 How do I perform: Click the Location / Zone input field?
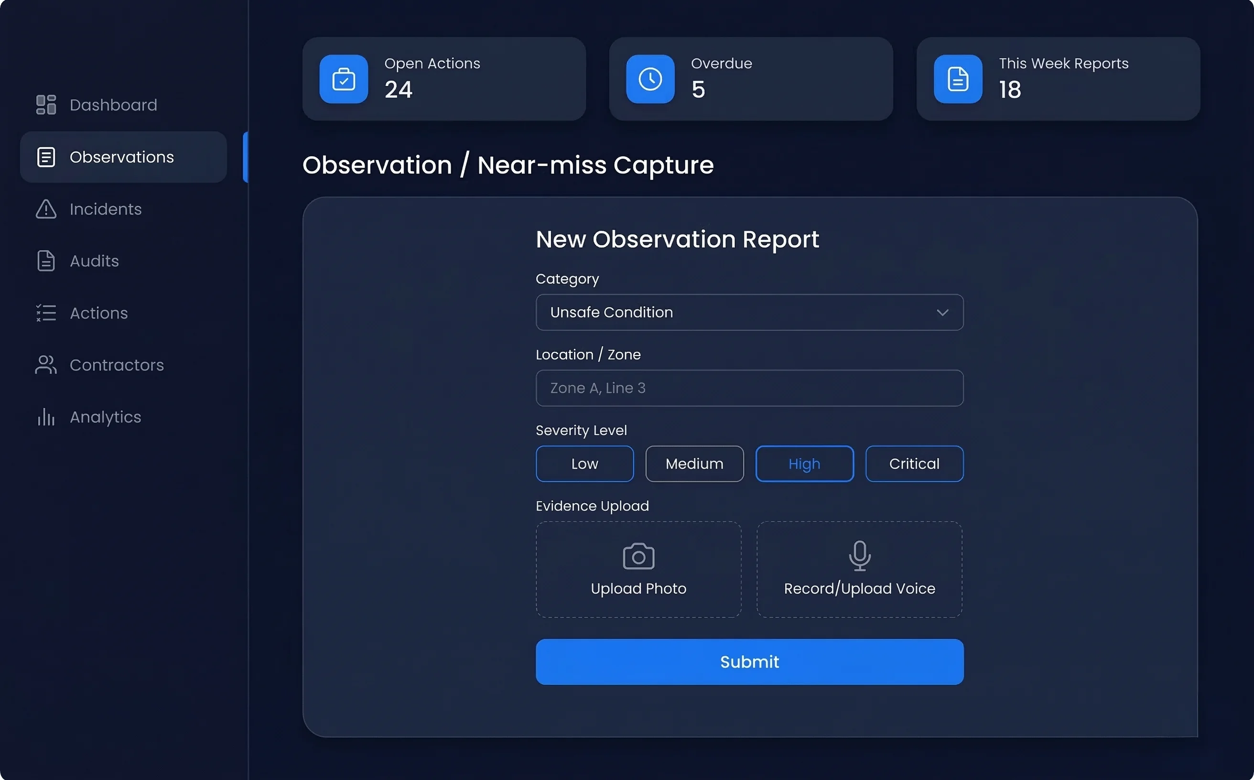[749, 388]
